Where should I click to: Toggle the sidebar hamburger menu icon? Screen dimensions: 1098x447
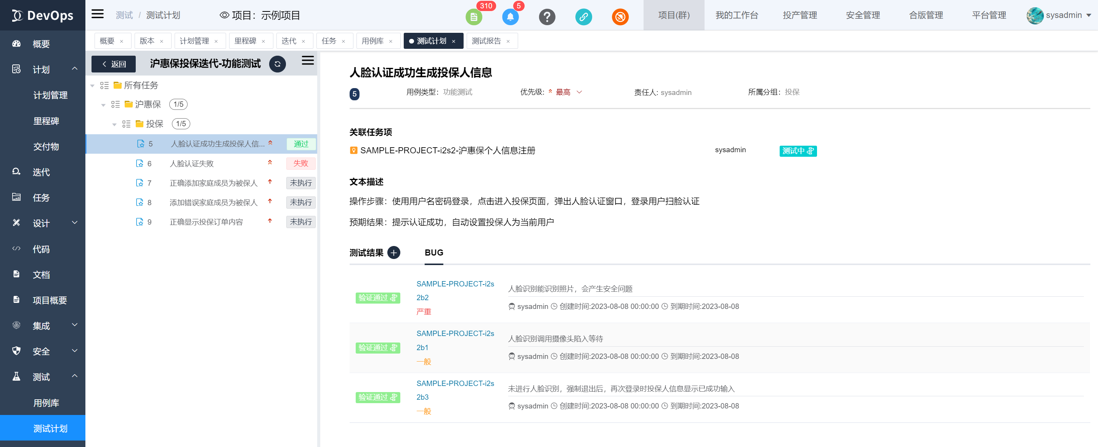pyautogui.click(x=98, y=14)
